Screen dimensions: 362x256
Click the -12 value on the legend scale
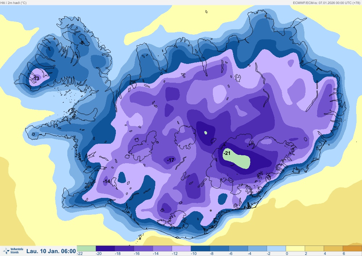(x=175, y=253)
